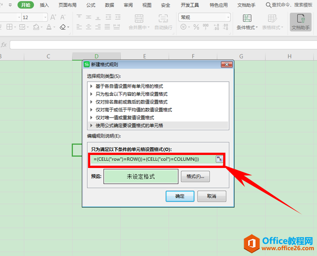The height and width of the screenshot is (256, 317).
Task: Decrease indent in the ribbon
Action: 108,17
